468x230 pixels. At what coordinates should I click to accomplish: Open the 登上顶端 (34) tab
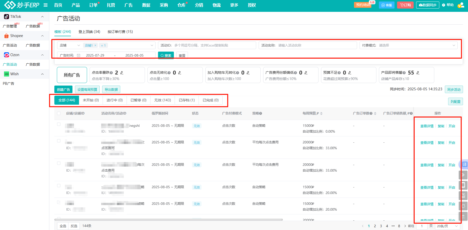89,32
